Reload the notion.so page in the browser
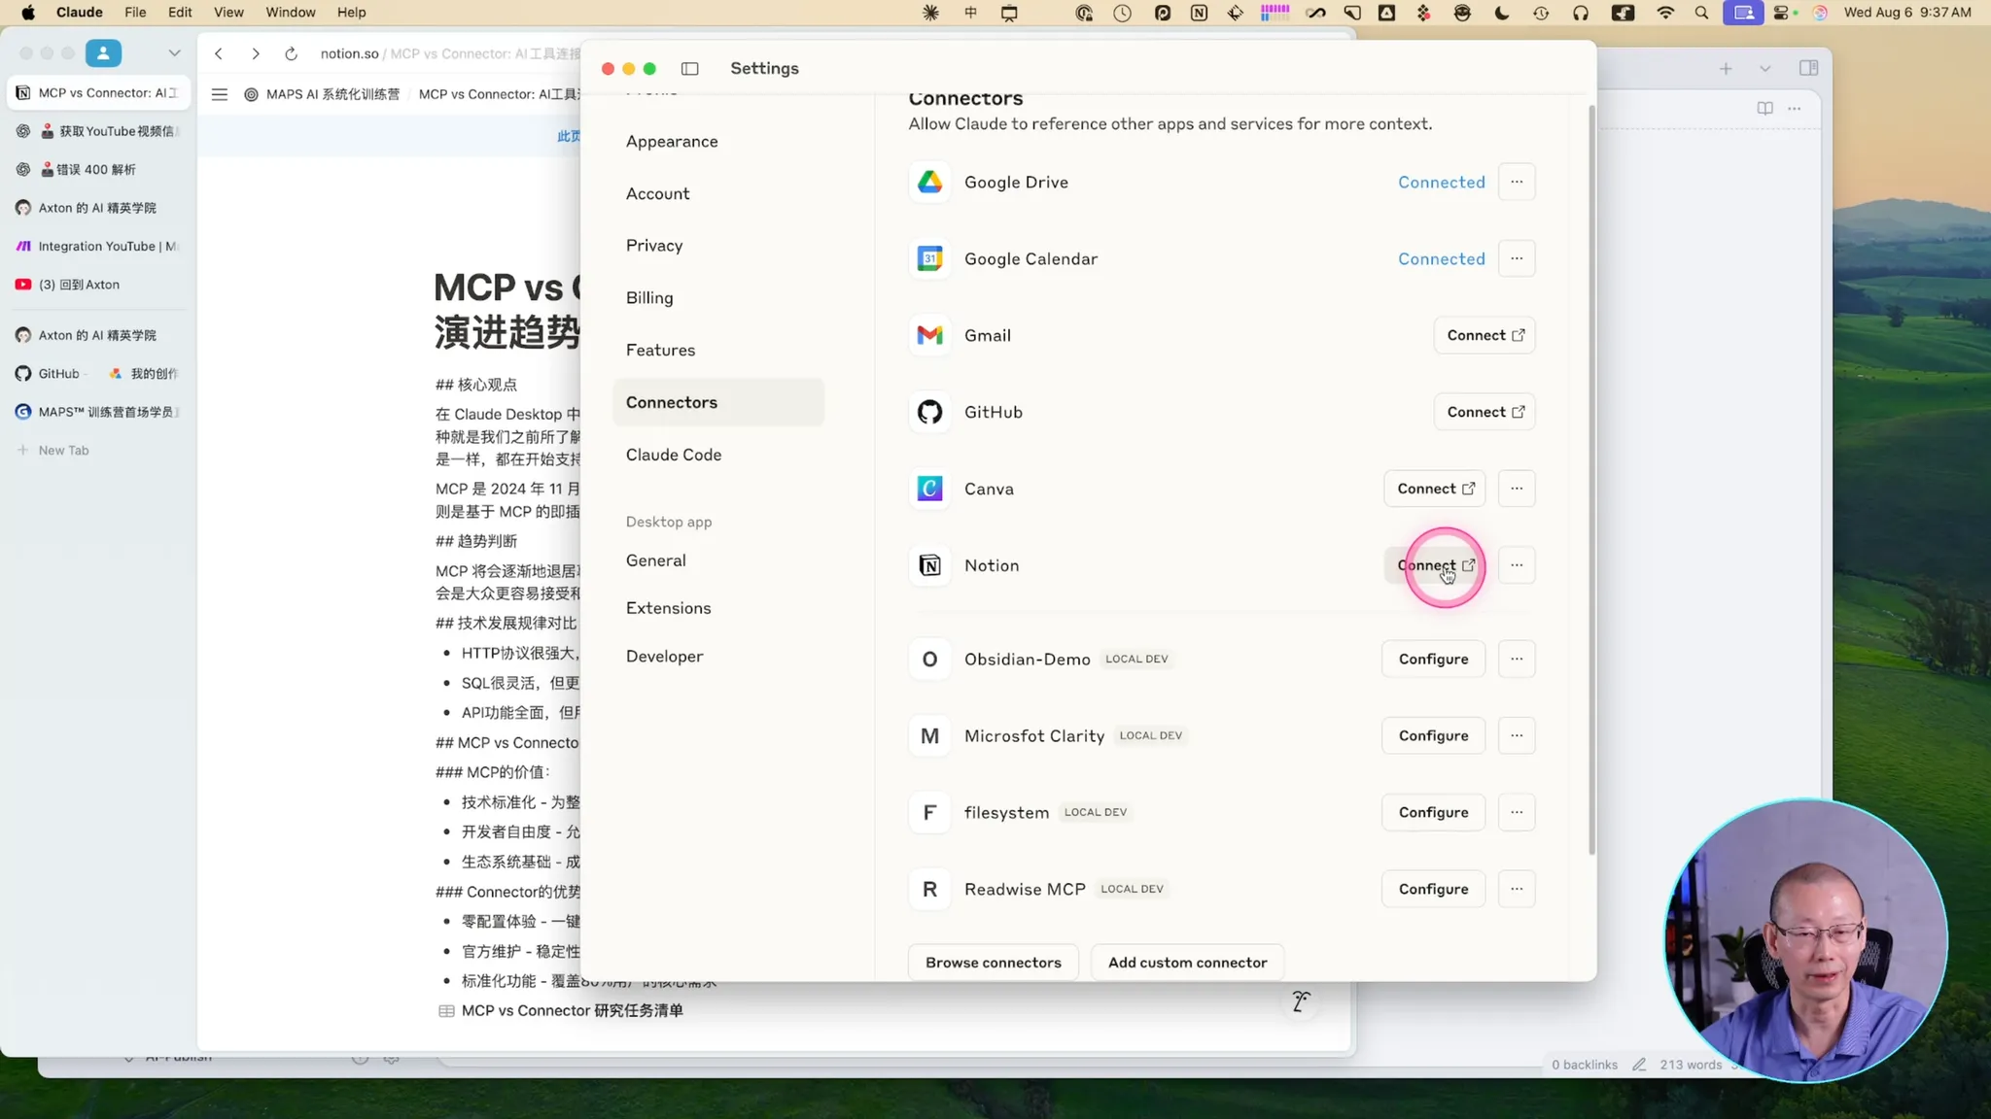The image size is (1991, 1119). click(291, 53)
